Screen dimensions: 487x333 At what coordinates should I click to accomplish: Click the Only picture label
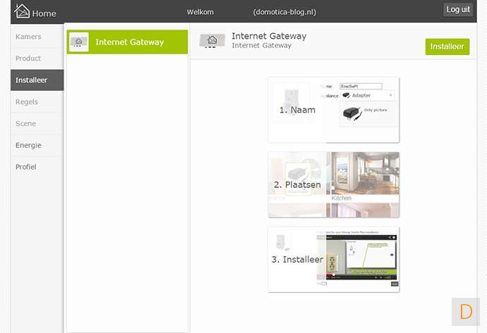(375, 110)
